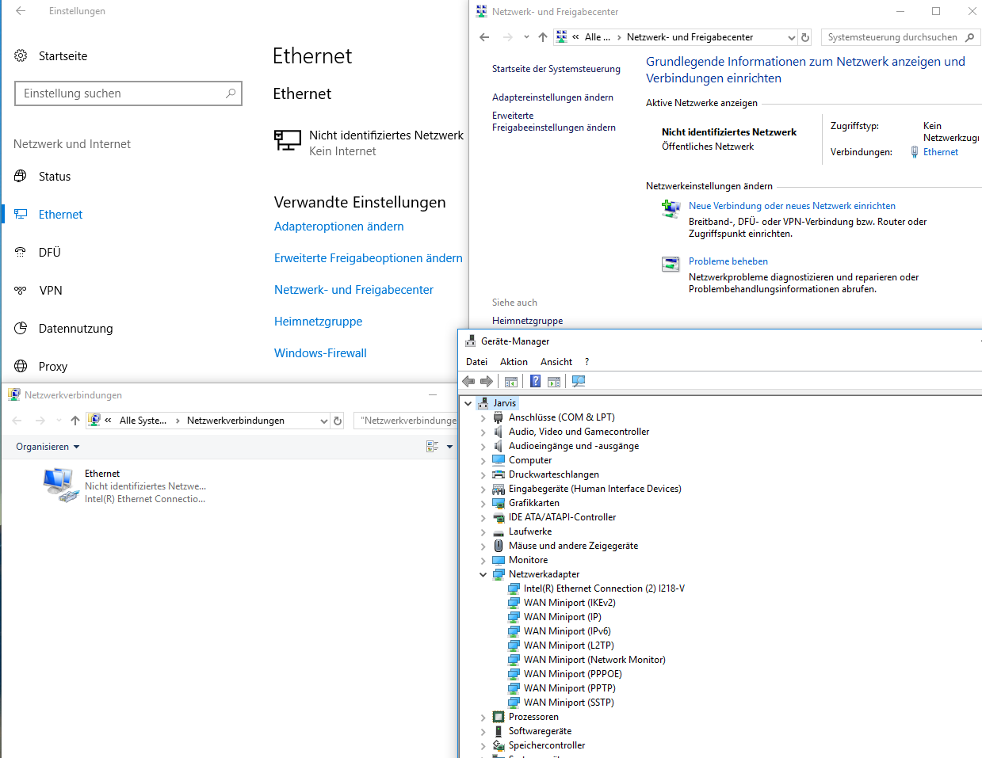Click search magnifier in Einstellung suchen box
The width and height of the screenshot is (982, 758).
pos(231,93)
